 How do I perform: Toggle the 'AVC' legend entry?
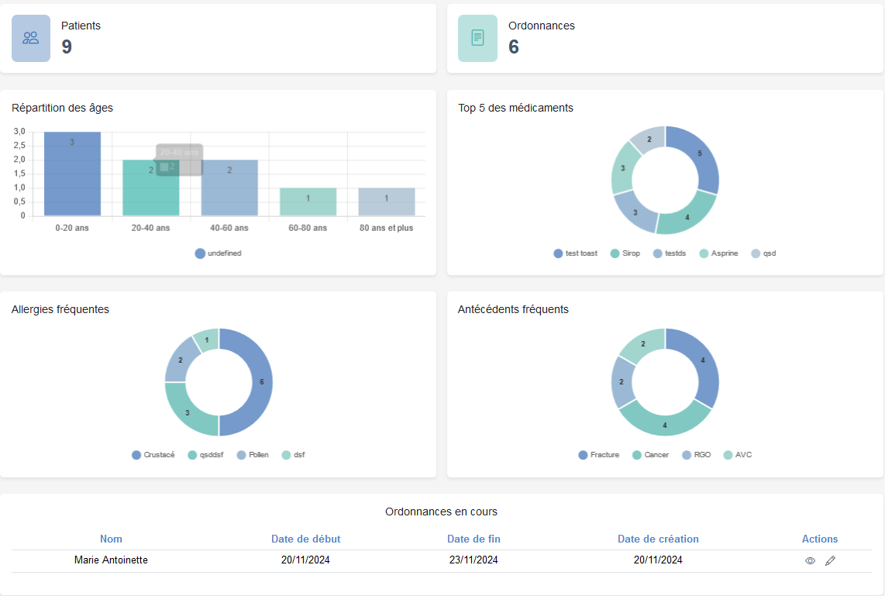[737, 455]
